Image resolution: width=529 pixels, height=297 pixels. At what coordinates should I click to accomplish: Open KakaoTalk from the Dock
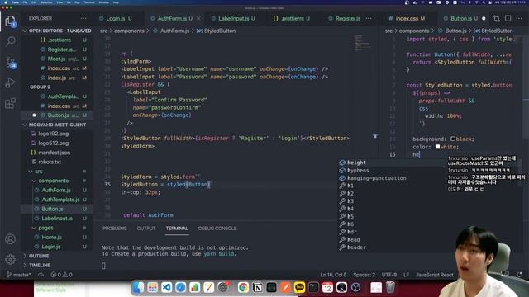299,287
